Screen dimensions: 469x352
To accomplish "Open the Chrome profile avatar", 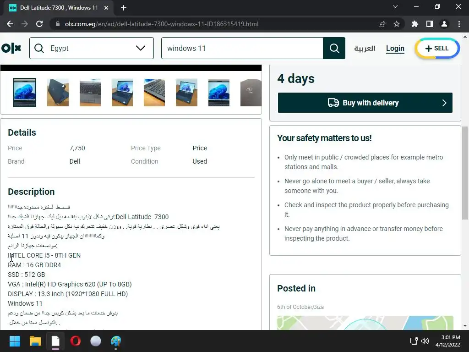I will coord(444,24).
